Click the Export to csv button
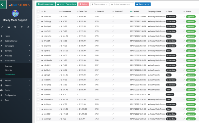199x123 pixels. point(143,4)
